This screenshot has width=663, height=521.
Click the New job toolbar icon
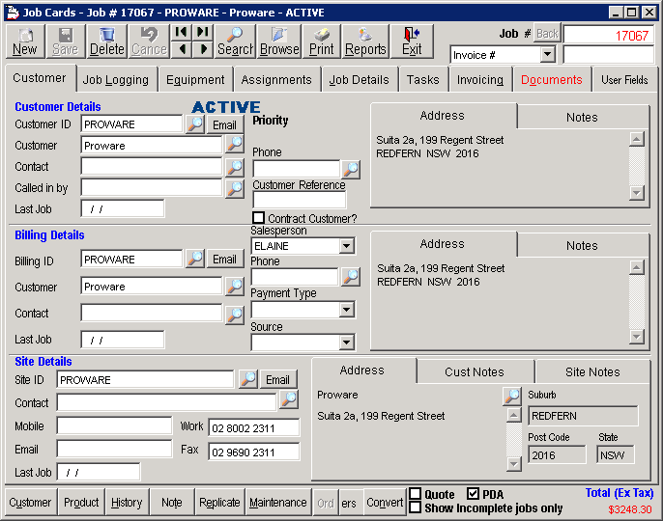(24, 41)
